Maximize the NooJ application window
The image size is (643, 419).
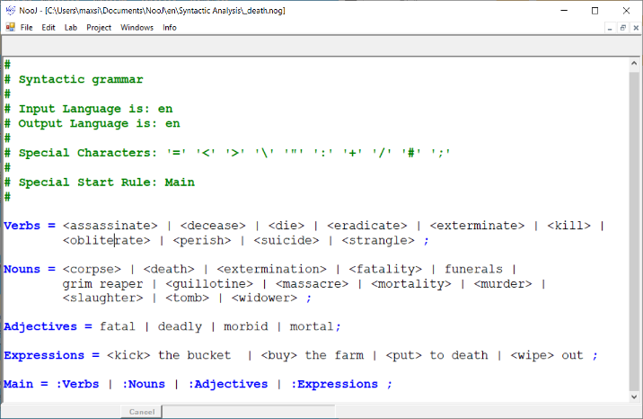(x=595, y=10)
